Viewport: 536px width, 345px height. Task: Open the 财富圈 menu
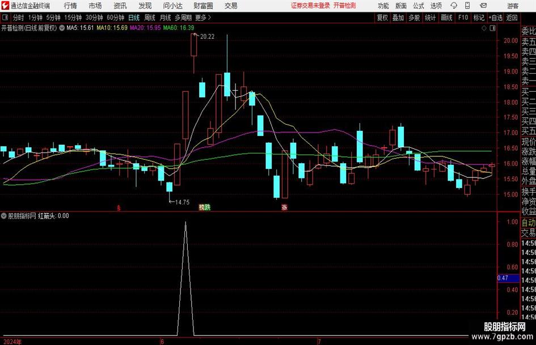[203, 6]
